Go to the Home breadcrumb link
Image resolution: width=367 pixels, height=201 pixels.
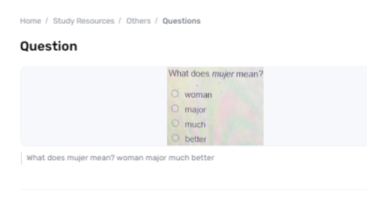(30, 21)
